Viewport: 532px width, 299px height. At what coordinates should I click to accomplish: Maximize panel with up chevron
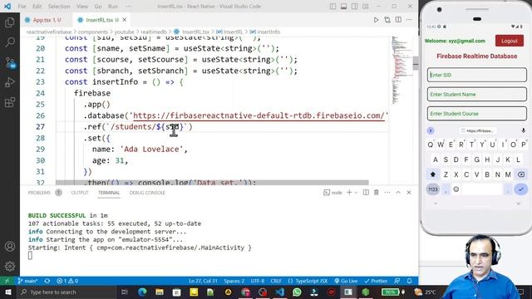[398, 193]
